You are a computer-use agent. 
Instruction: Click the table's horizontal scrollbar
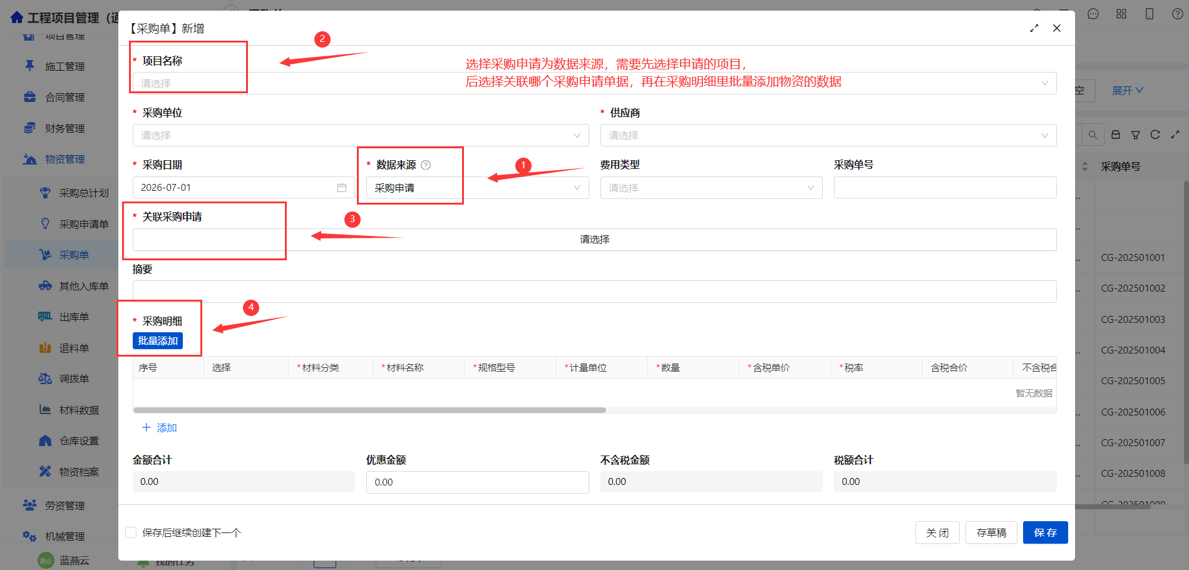pos(369,410)
